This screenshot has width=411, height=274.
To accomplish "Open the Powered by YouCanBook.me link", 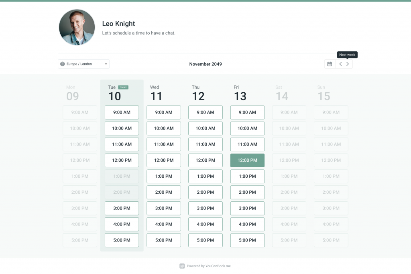I will (209, 266).
